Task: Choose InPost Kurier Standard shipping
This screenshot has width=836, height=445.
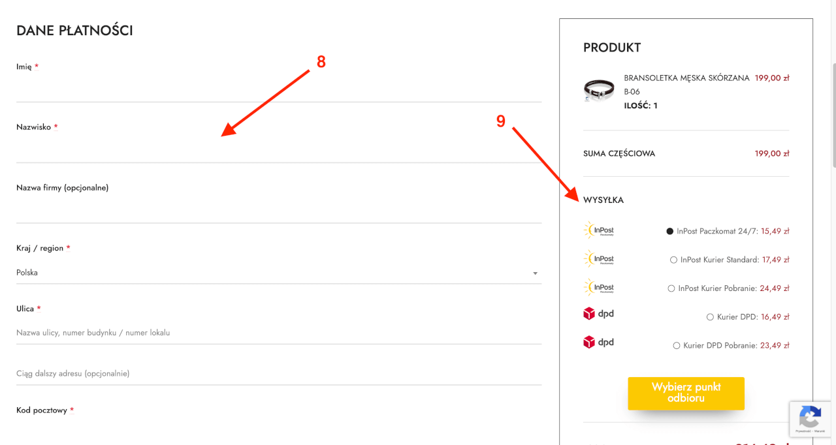Action: (x=673, y=260)
